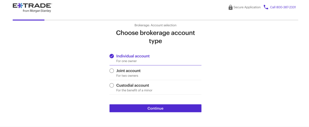The width and height of the screenshot is (309, 127).
Task: Click the gray unfilled progress bar track
Action: tap(171, 20)
